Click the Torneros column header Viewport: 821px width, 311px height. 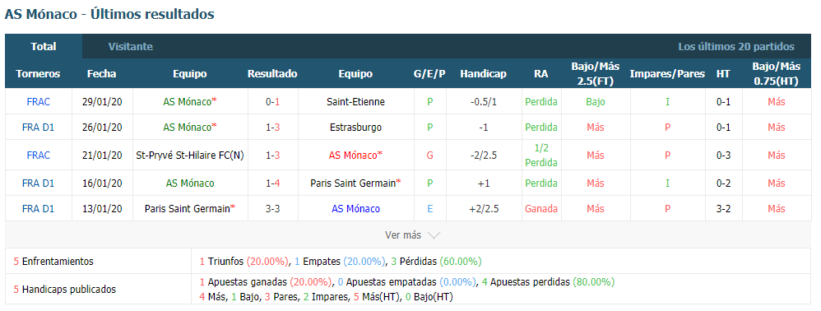pos(38,74)
